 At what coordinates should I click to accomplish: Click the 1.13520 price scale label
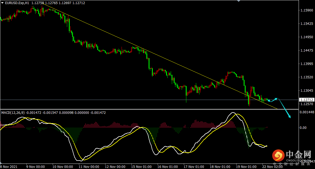pyautogui.click(x=307, y=77)
